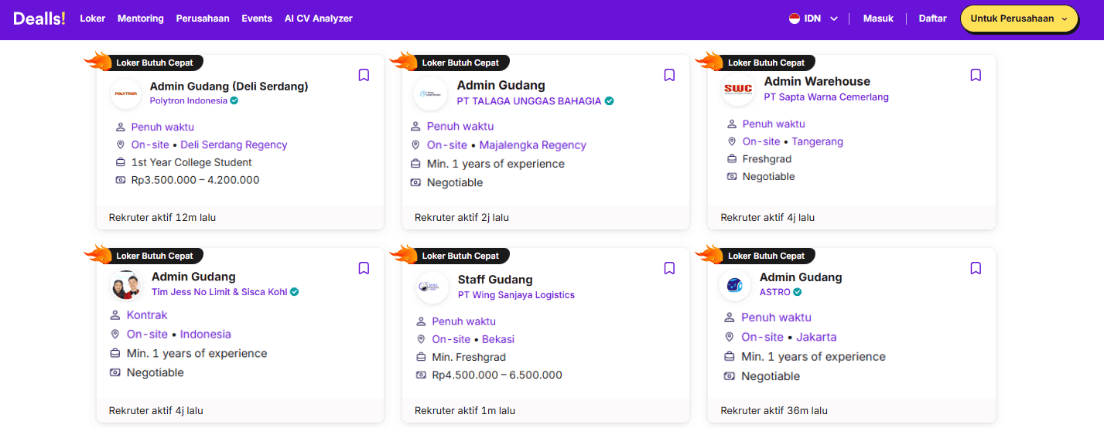
Task: Open the Staff Gudang job title
Action: [495, 280]
